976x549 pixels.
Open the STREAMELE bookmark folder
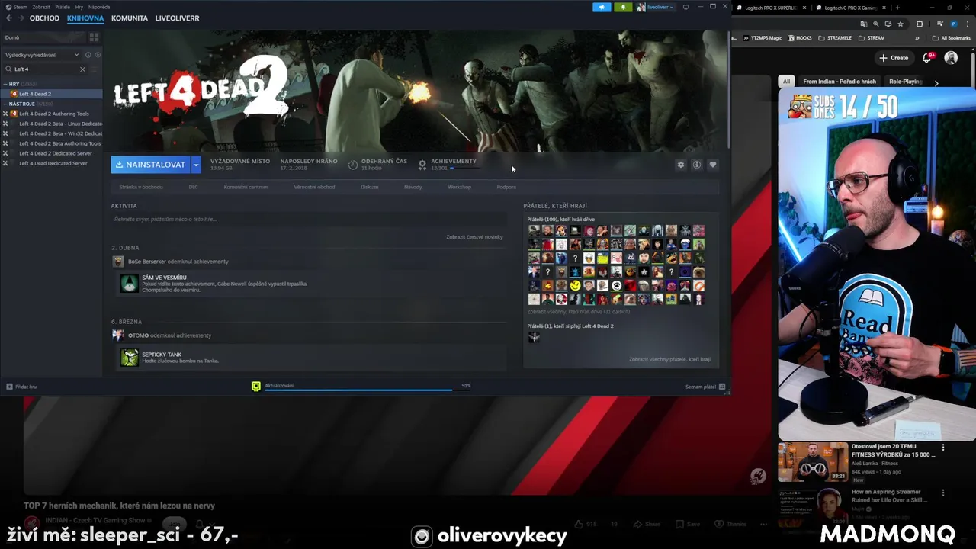click(x=834, y=37)
